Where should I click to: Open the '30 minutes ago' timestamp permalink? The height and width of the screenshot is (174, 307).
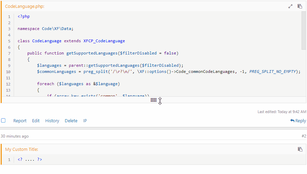(15, 136)
